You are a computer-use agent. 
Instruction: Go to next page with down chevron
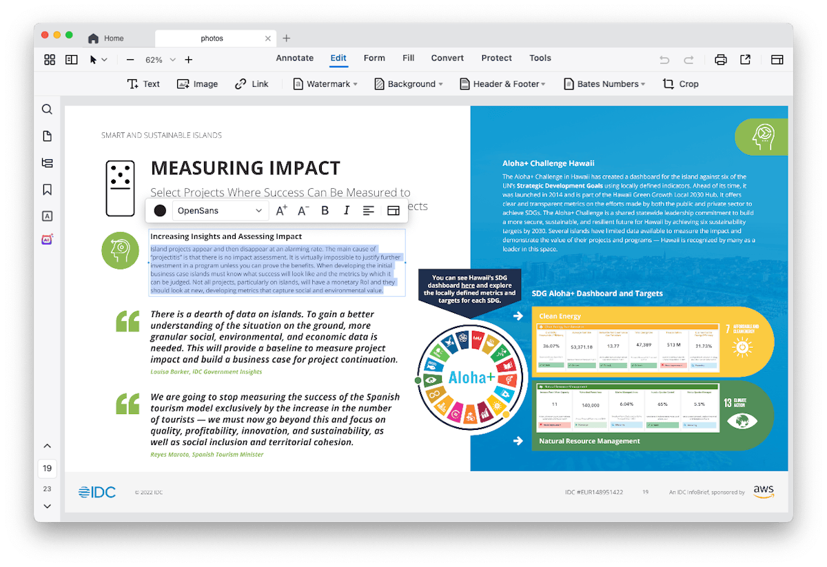click(47, 506)
